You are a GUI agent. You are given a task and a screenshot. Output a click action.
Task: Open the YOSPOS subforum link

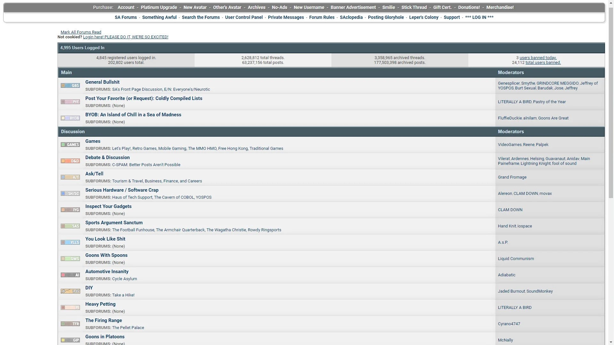point(204,197)
